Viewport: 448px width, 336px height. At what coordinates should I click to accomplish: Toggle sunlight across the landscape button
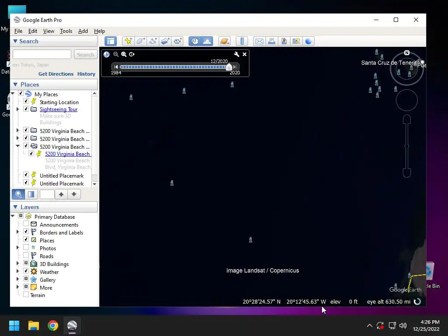[207, 41]
